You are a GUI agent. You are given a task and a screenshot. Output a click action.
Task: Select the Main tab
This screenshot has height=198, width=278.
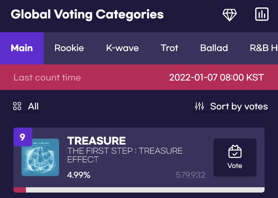coord(22,48)
